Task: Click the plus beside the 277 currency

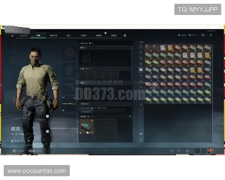Action: pos(196,35)
